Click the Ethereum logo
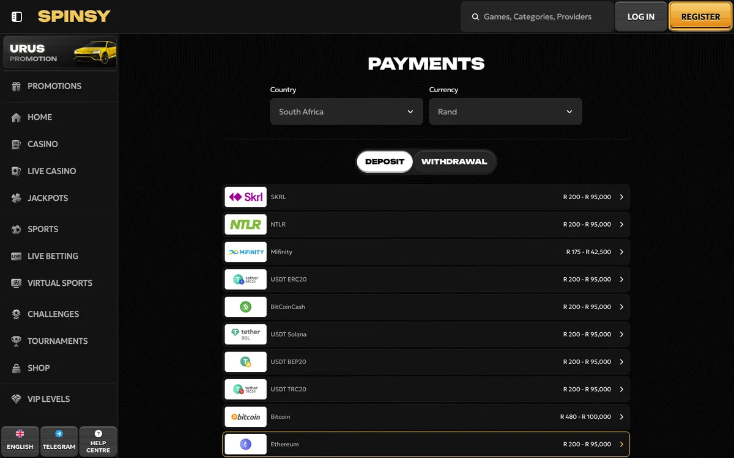734x458 pixels. 245,445
